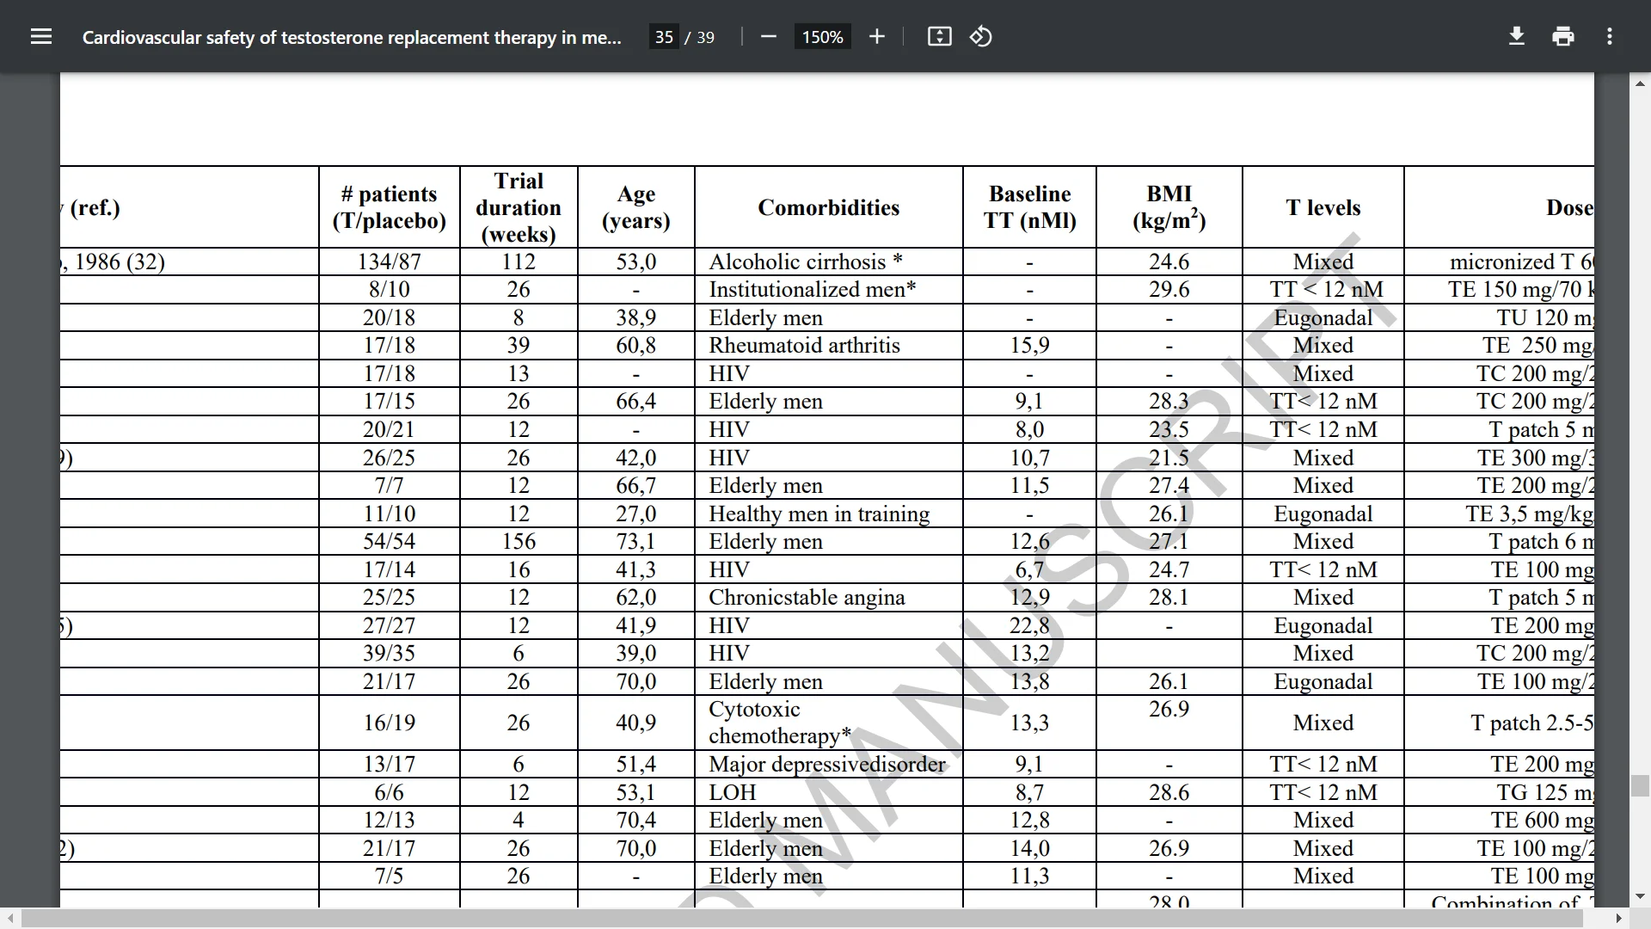Click the '23.5' BMI cell

[1169, 429]
